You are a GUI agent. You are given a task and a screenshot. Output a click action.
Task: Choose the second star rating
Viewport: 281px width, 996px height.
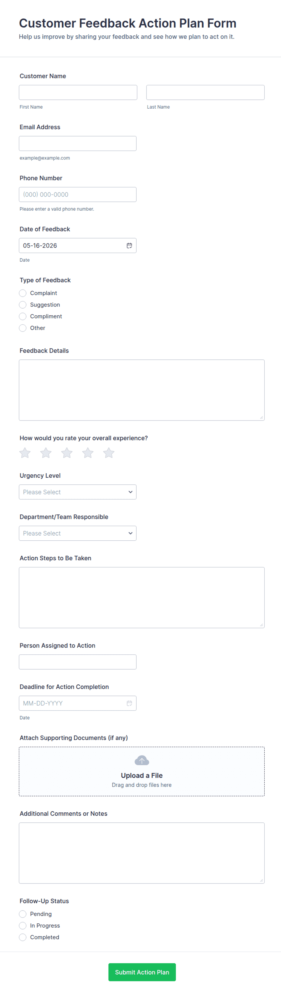(46, 453)
